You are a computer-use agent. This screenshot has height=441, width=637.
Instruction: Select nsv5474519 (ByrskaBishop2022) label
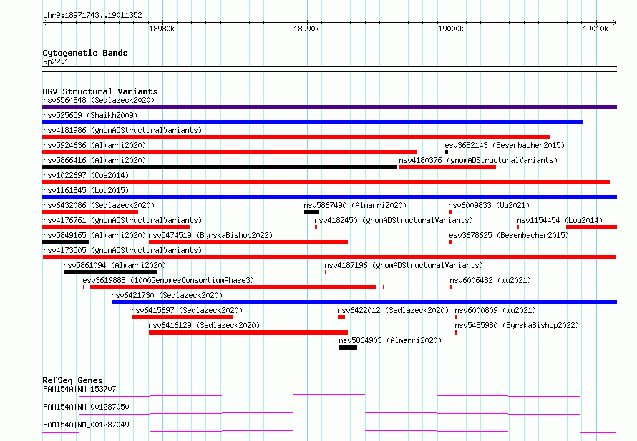210,235
